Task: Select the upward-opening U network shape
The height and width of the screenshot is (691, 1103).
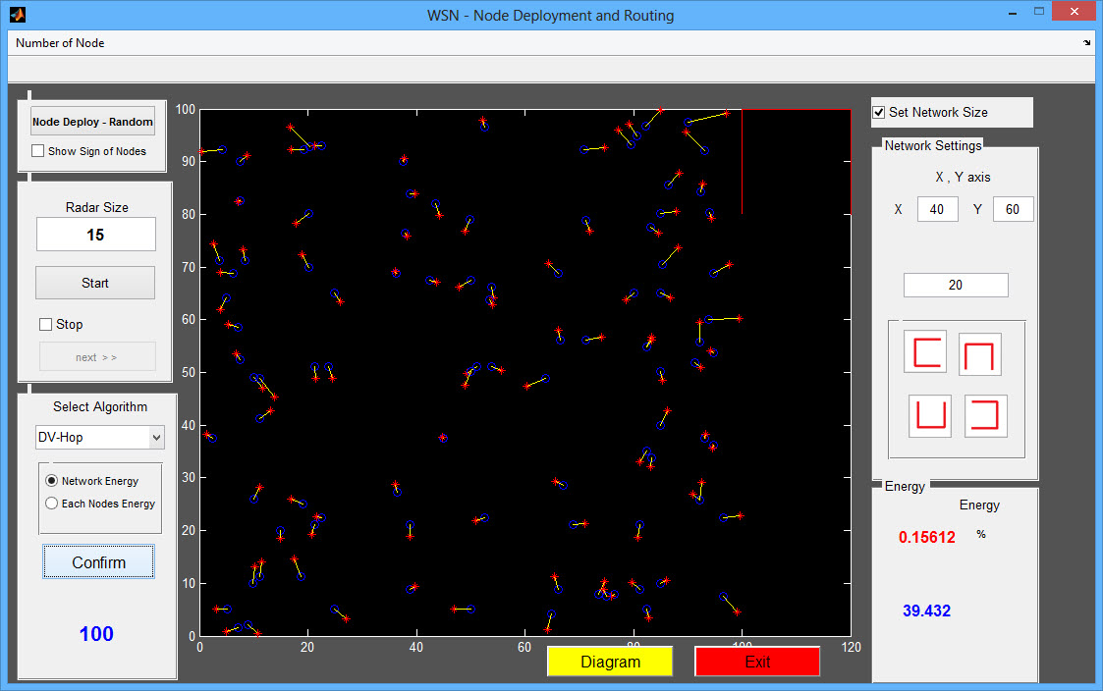Action: point(930,416)
